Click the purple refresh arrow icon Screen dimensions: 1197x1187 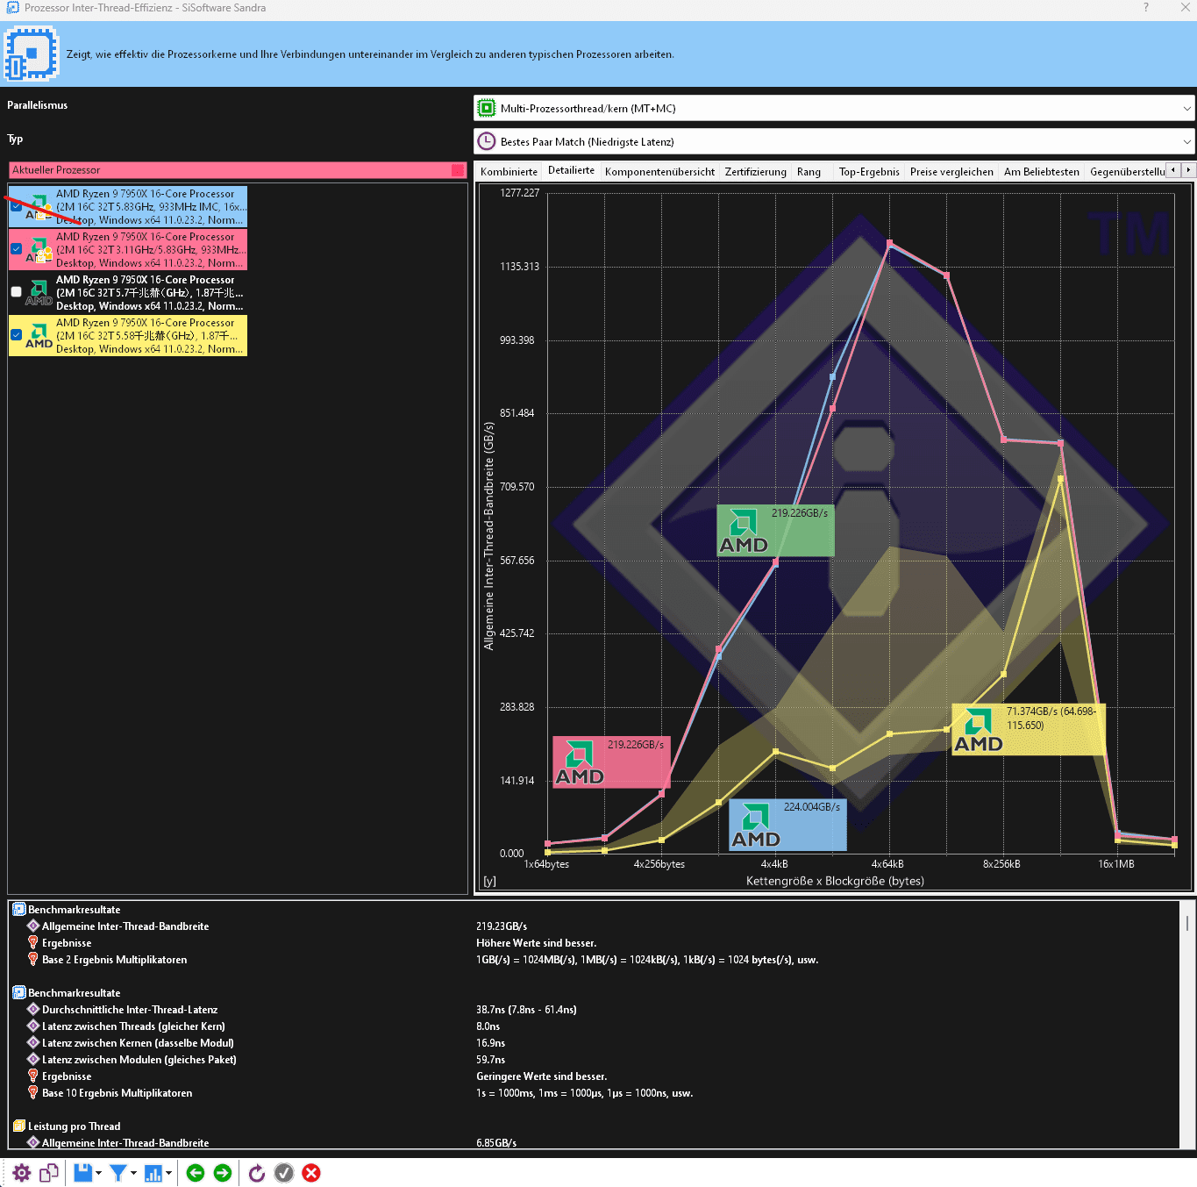(257, 1173)
